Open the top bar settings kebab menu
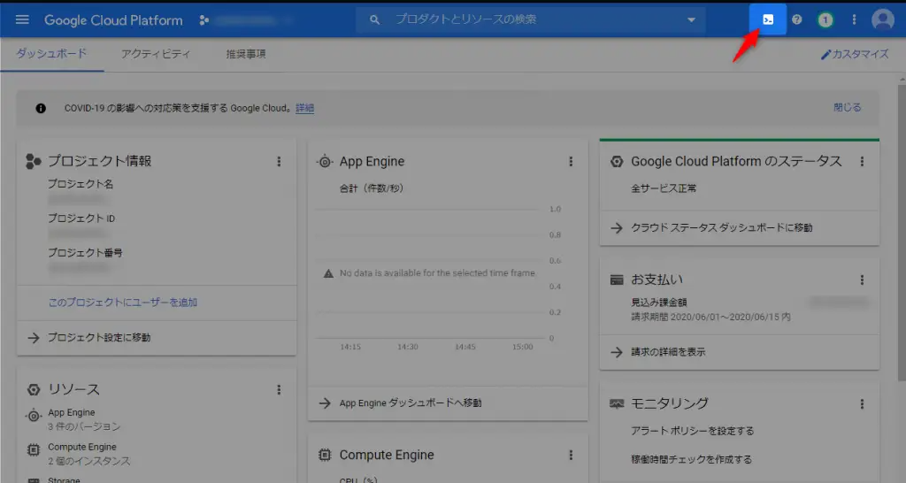906x483 pixels. [854, 19]
